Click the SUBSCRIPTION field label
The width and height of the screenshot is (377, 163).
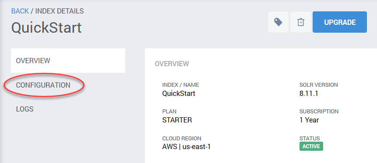click(x=319, y=112)
